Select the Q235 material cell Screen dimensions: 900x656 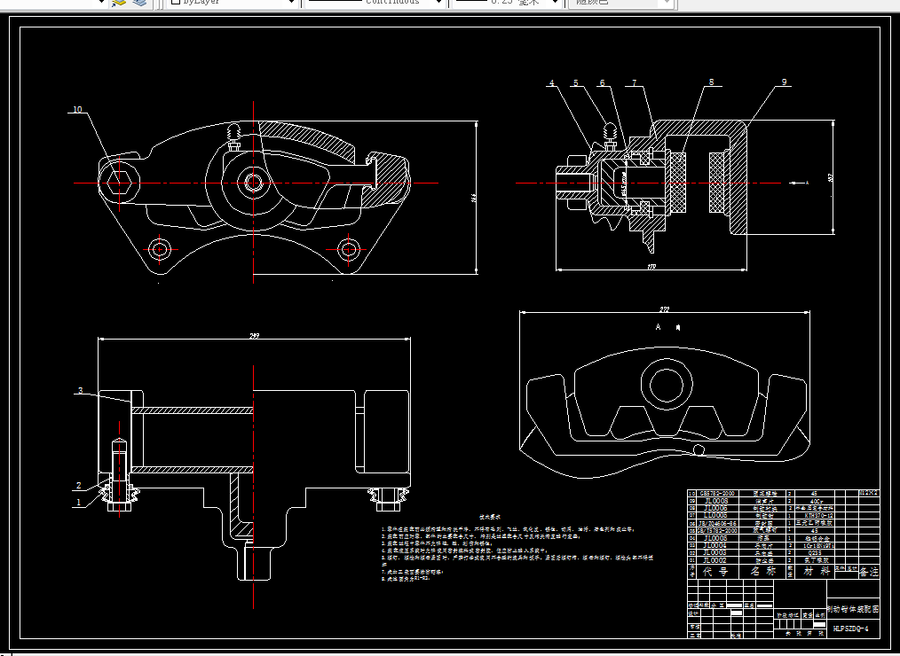tap(814, 552)
